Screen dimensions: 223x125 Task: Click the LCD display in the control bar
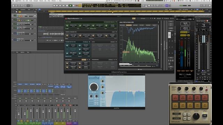click(111, 6)
